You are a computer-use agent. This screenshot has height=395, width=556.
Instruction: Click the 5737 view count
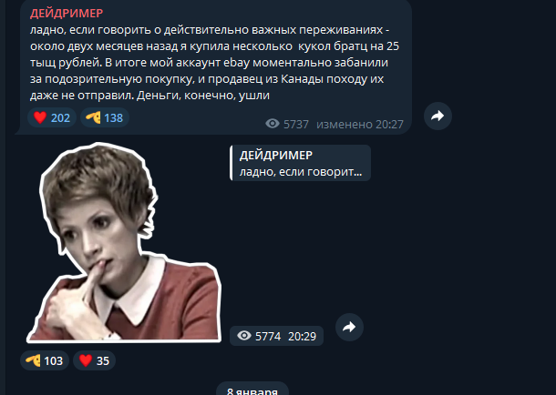coord(296,124)
